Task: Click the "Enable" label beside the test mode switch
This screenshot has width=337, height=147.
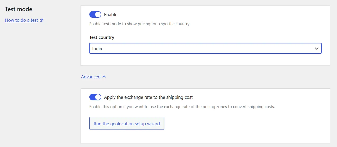Action: pyautogui.click(x=111, y=15)
